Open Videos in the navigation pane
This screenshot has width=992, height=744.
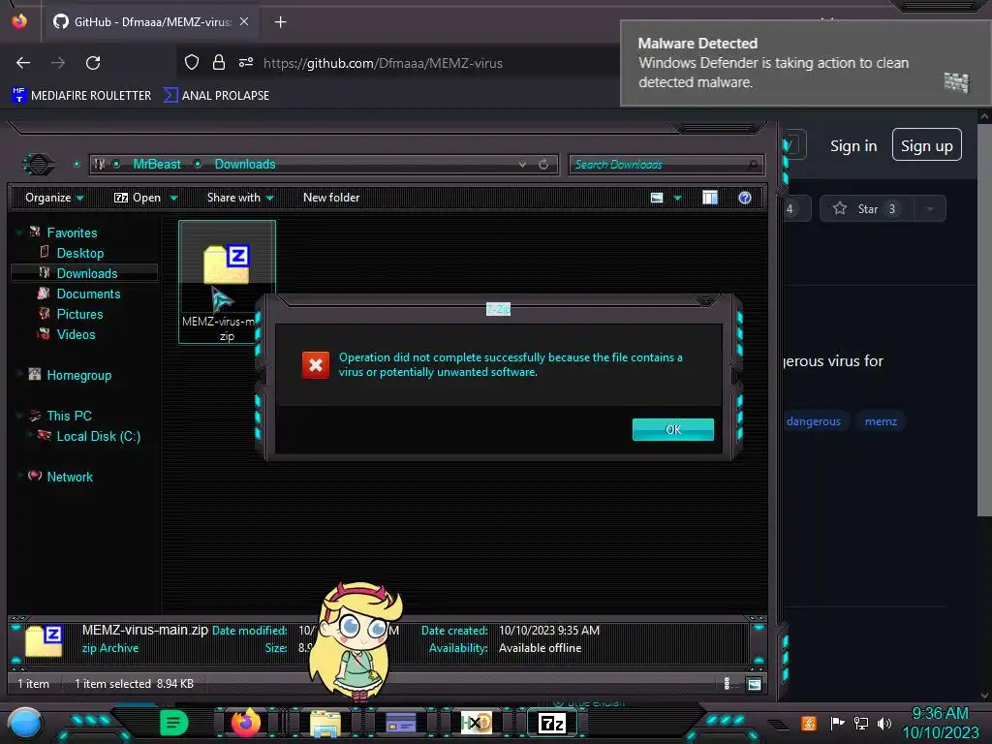point(76,334)
